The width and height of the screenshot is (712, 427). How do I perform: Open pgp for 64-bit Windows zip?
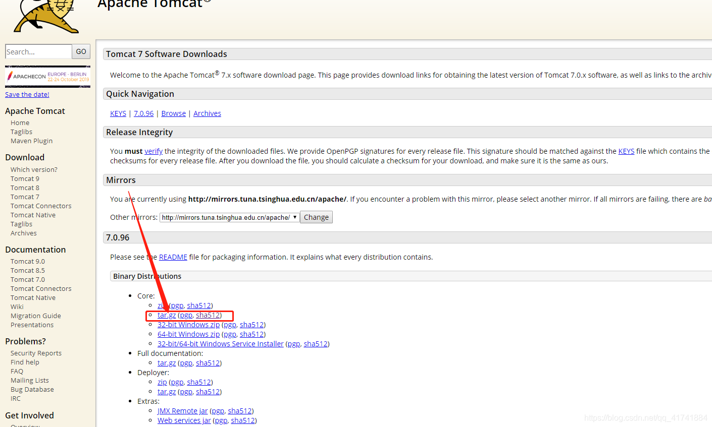[230, 334]
